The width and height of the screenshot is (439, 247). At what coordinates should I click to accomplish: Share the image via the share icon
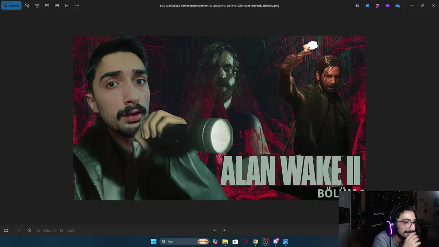(x=57, y=5)
